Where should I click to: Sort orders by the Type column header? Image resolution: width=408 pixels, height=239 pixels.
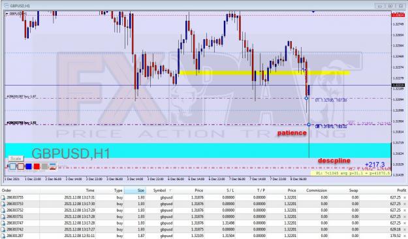pyautogui.click(x=118, y=191)
